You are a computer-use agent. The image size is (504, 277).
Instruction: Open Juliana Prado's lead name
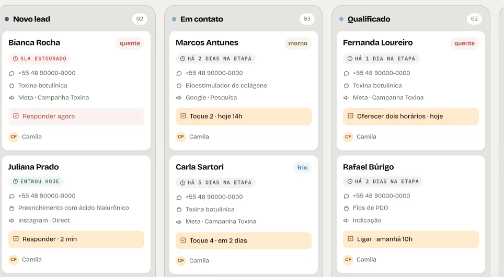tap(33, 167)
